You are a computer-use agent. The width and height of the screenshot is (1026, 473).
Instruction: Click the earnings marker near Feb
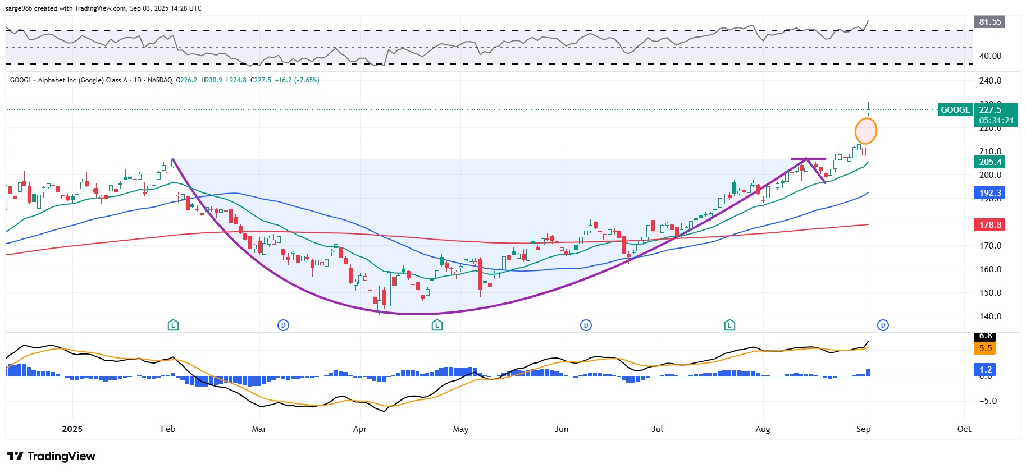click(173, 325)
